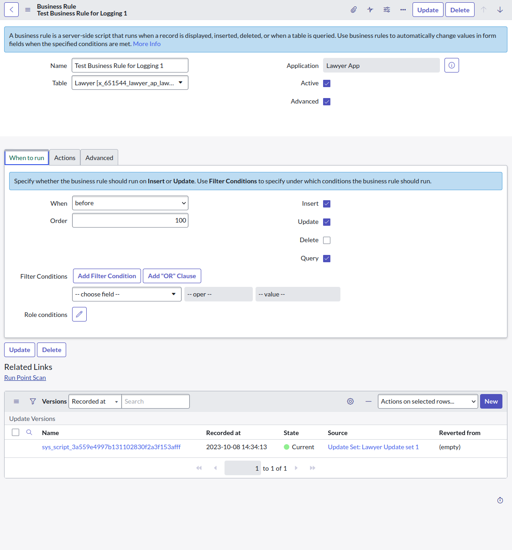Open version sys_script_3a559e4997b131102830f2a3f153afff

click(111, 447)
